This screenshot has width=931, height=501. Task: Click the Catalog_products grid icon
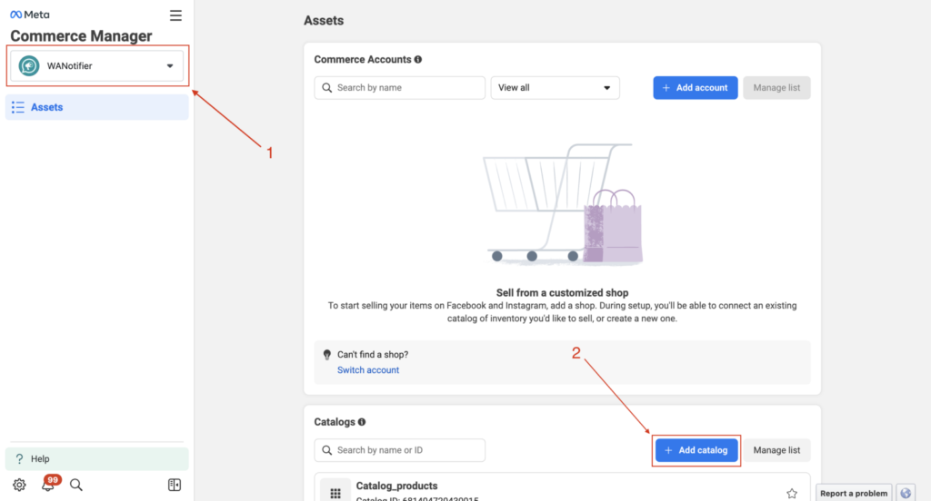(335, 492)
